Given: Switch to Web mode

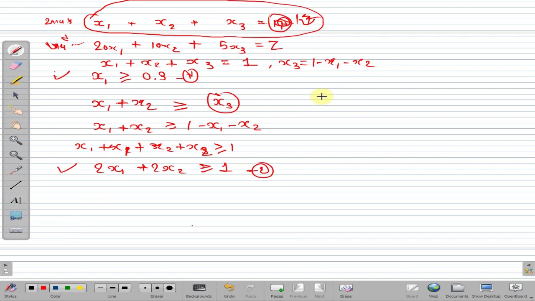Looking at the screenshot, I should click(433, 291).
